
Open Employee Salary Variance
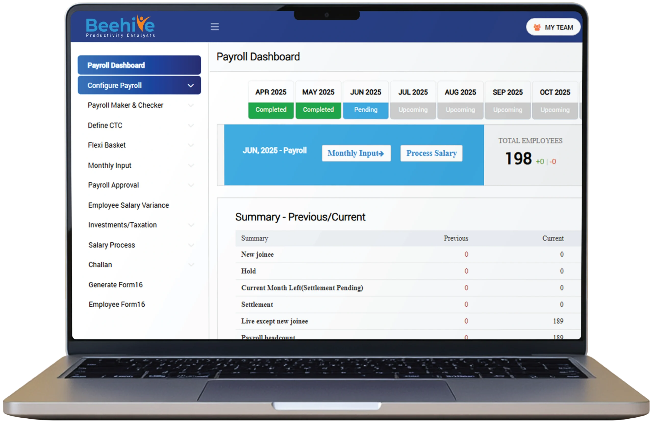click(128, 205)
